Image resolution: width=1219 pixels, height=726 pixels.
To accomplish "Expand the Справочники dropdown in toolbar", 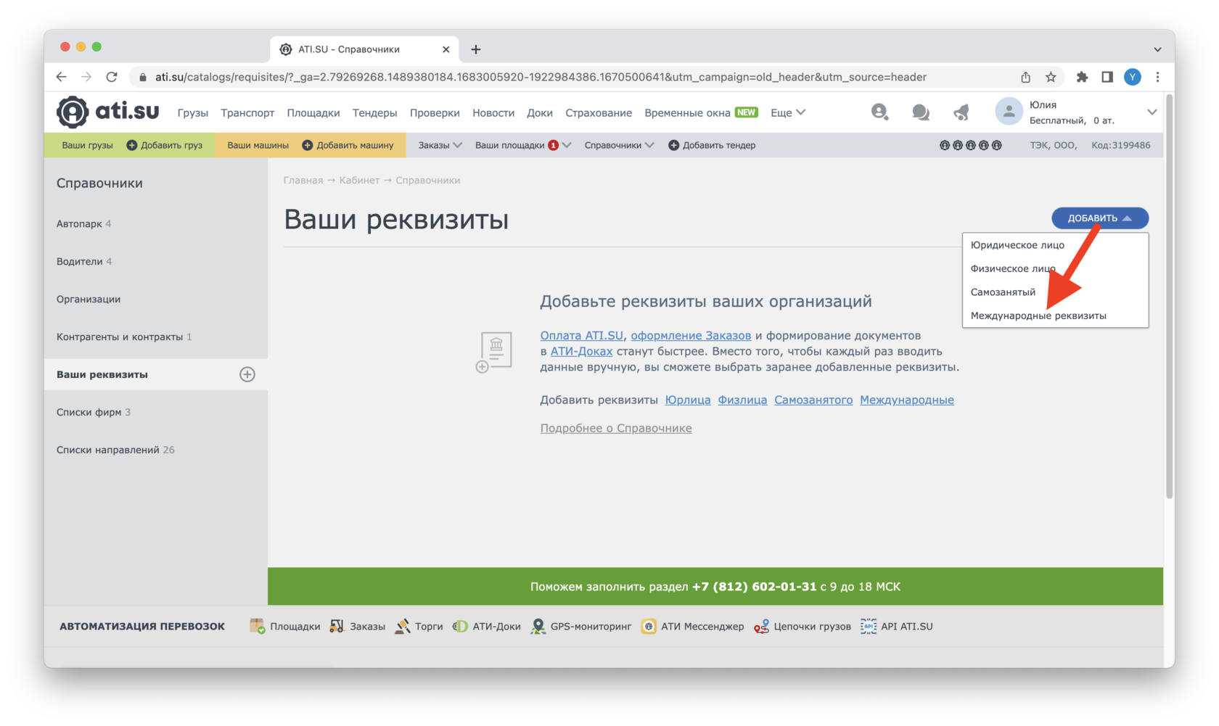I will (x=619, y=145).
